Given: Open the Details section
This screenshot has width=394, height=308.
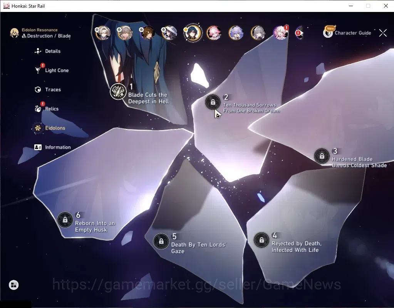Looking at the screenshot, I should point(48,51).
